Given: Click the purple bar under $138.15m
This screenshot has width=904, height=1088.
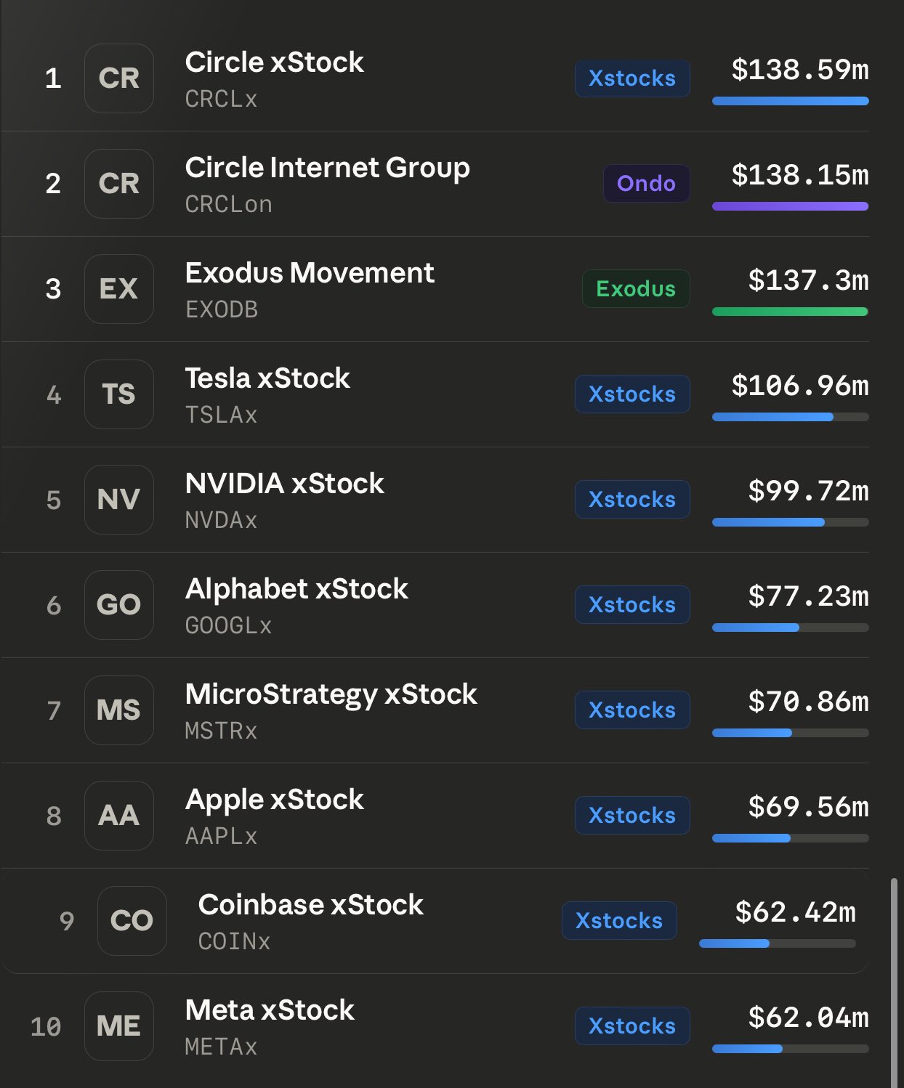Looking at the screenshot, I should click(790, 206).
